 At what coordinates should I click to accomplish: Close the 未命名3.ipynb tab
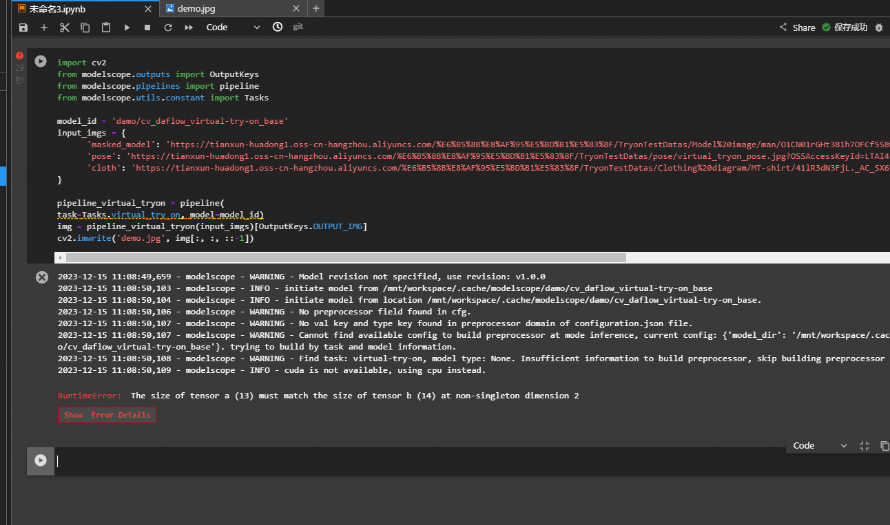point(148,8)
